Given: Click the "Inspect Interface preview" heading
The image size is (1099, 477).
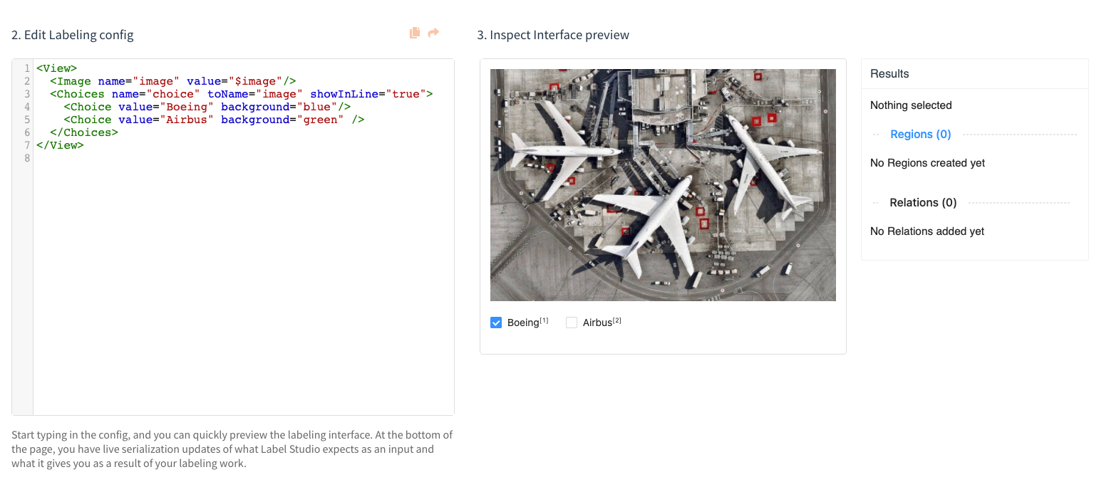Looking at the screenshot, I should [x=553, y=35].
